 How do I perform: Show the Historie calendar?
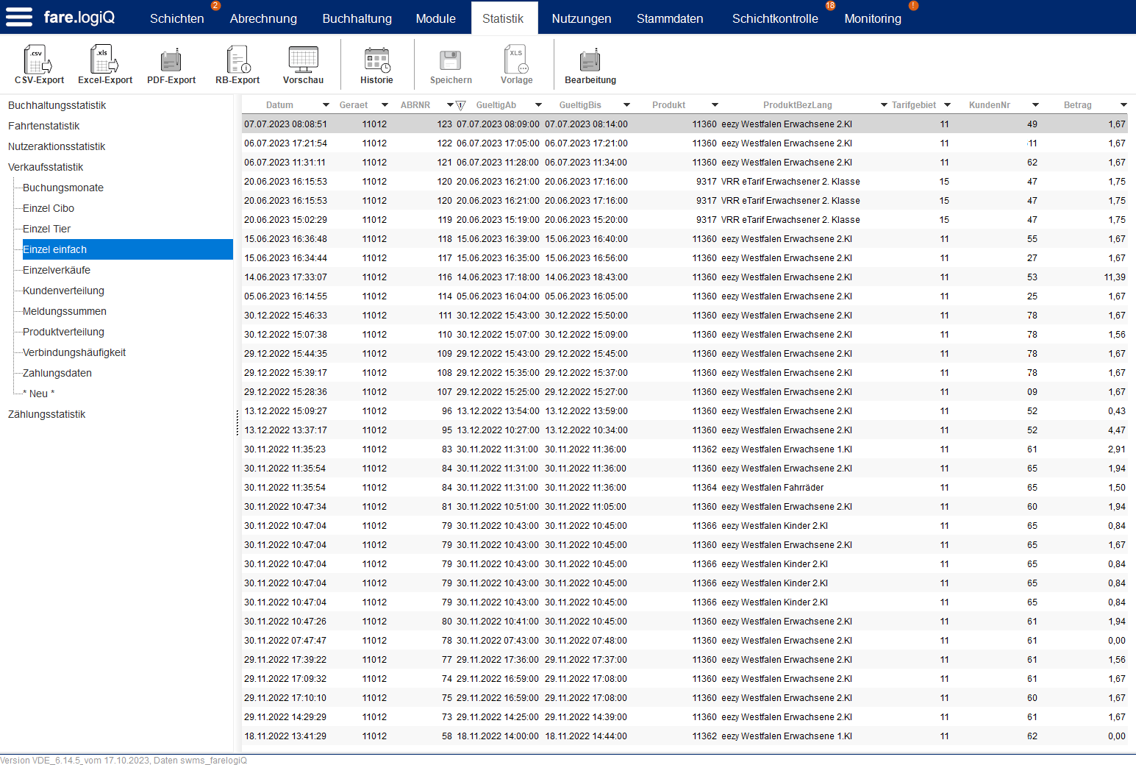coord(376,60)
